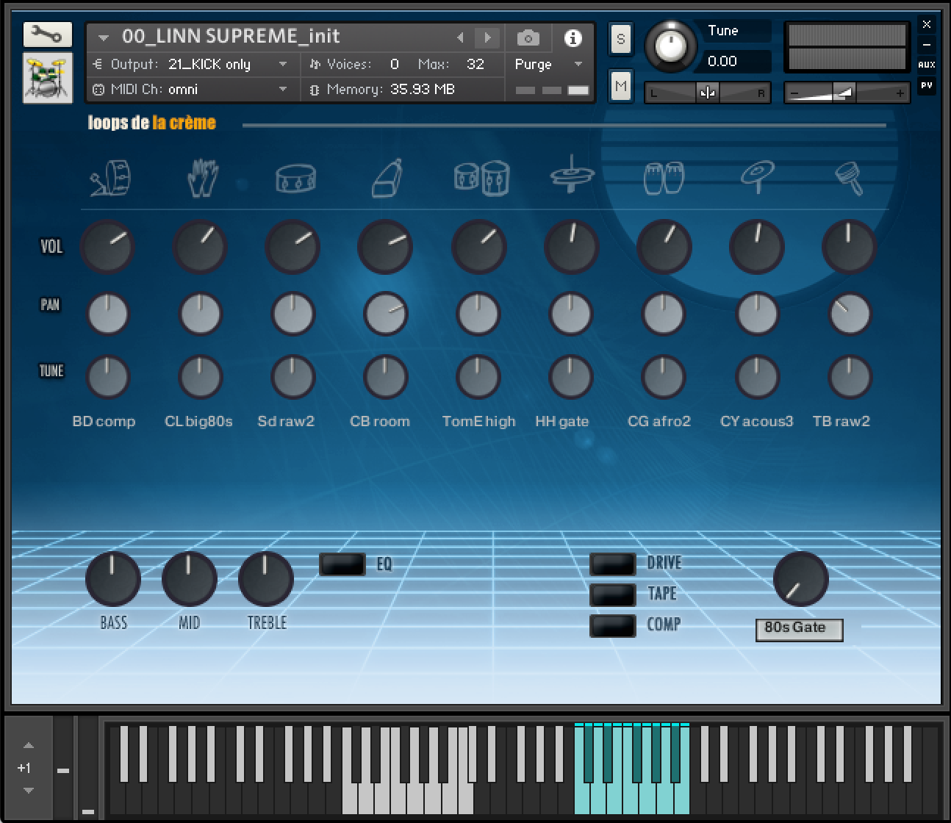
Task: Open the wrench edit mode icon
Action: click(x=47, y=35)
